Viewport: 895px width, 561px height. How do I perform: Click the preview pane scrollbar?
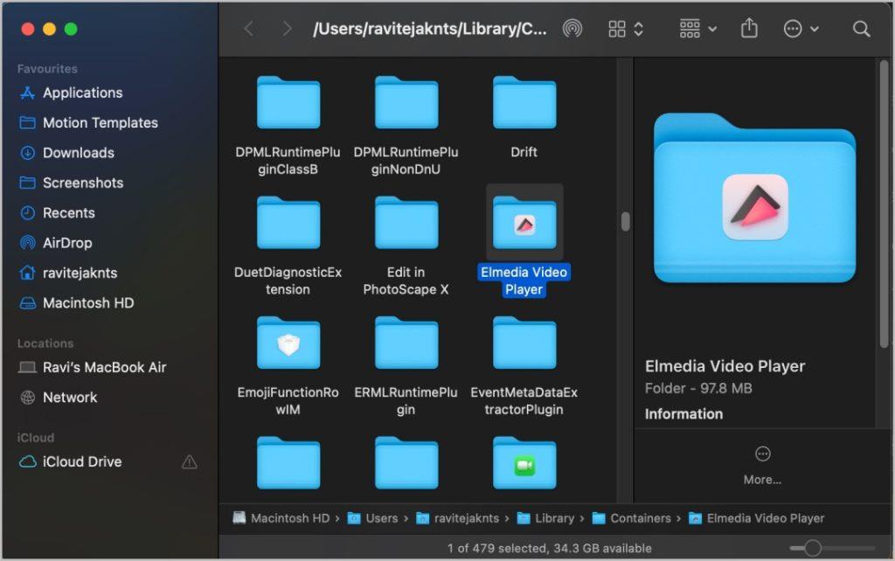[x=885, y=203]
